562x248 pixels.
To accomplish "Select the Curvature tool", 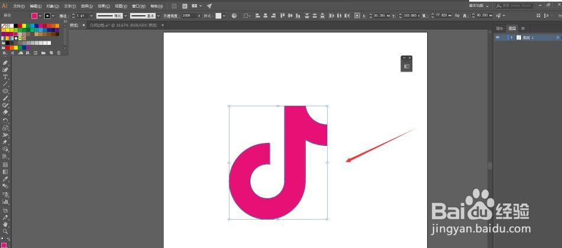I will pos(5,70).
